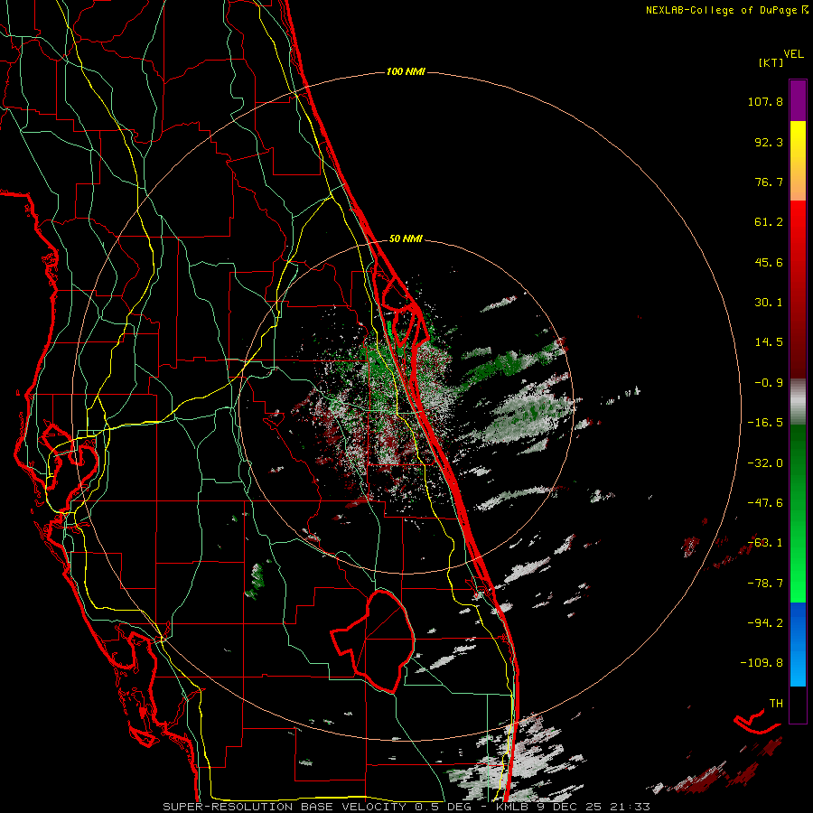Click the [KT] units label
The height and width of the screenshot is (813, 813).
pyautogui.click(x=770, y=62)
